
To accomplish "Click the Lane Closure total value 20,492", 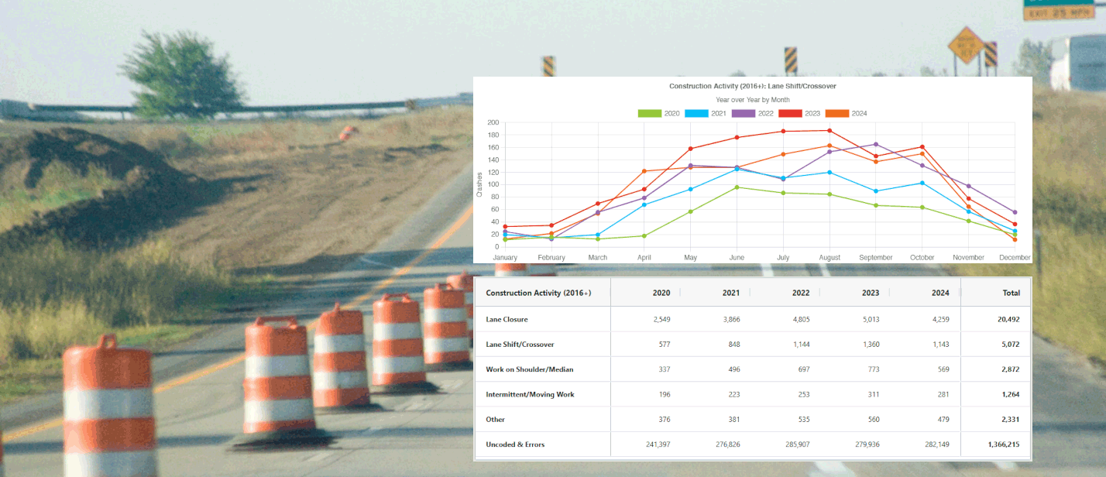I will tap(1008, 319).
